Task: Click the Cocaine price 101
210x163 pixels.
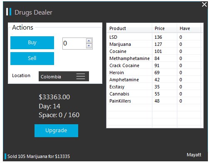Action: point(158,51)
